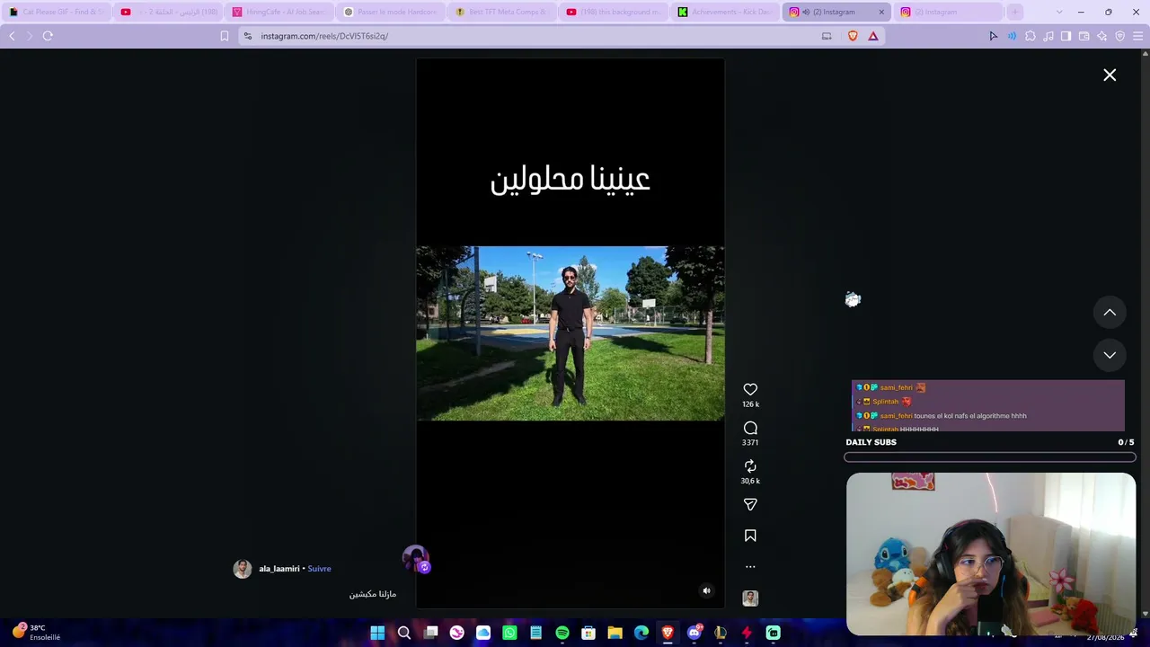This screenshot has height=647, width=1150.
Task: Open Windows taskbar search
Action: click(x=404, y=633)
